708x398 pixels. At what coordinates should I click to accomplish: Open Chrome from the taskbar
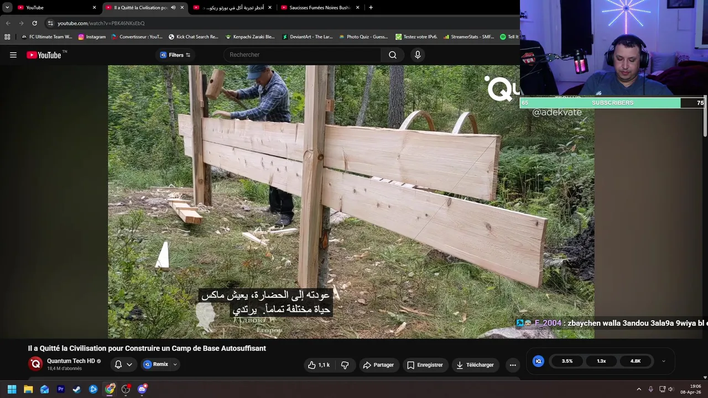pyautogui.click(x=110, y=389)
